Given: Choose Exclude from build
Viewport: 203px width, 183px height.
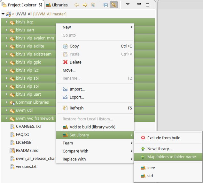Looking at the screenshot, I should (168, 138).
